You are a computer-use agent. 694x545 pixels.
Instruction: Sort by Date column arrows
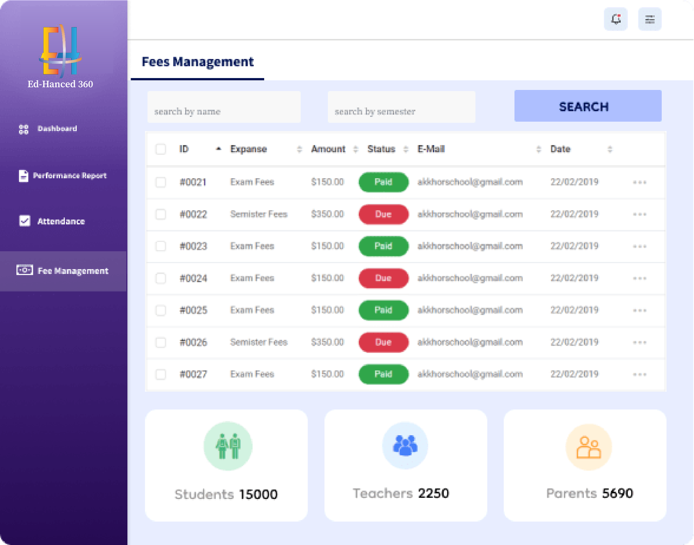point(610,149)
